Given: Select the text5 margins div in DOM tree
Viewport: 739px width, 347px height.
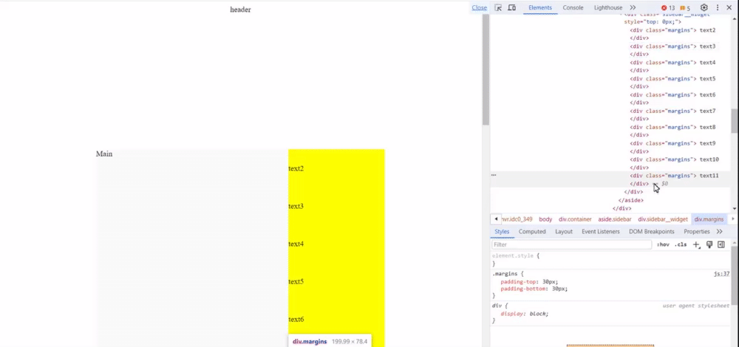Looking at the screenshot, I should point(672,78).
